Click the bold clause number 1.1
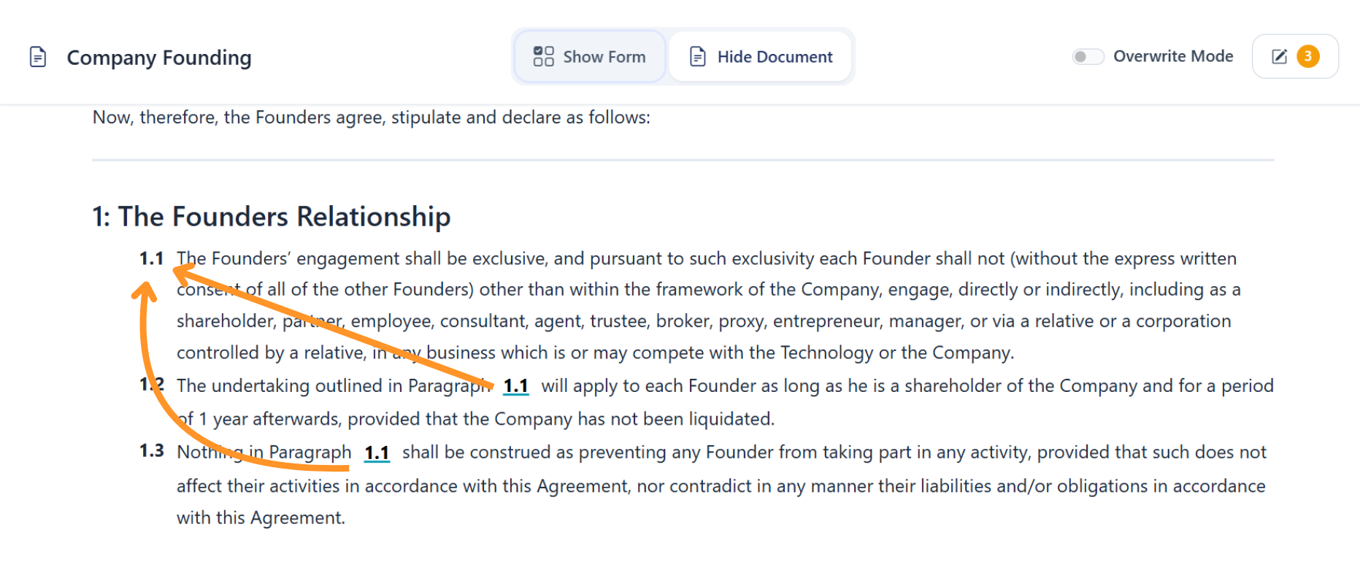The width and height of the screenshot is (1360, 581). [152, 258]
